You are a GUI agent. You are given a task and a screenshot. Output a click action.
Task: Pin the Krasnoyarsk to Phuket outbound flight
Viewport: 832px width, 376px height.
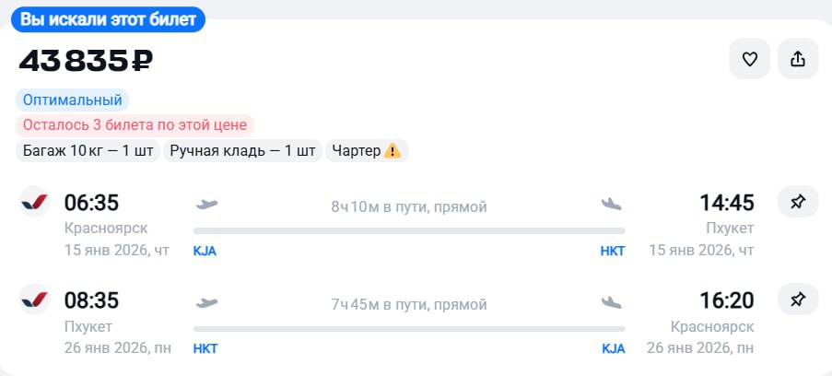click(798, 202)
